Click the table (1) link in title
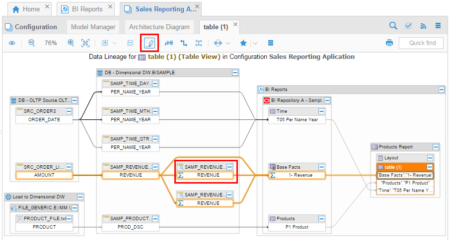 tap(162, 57)
